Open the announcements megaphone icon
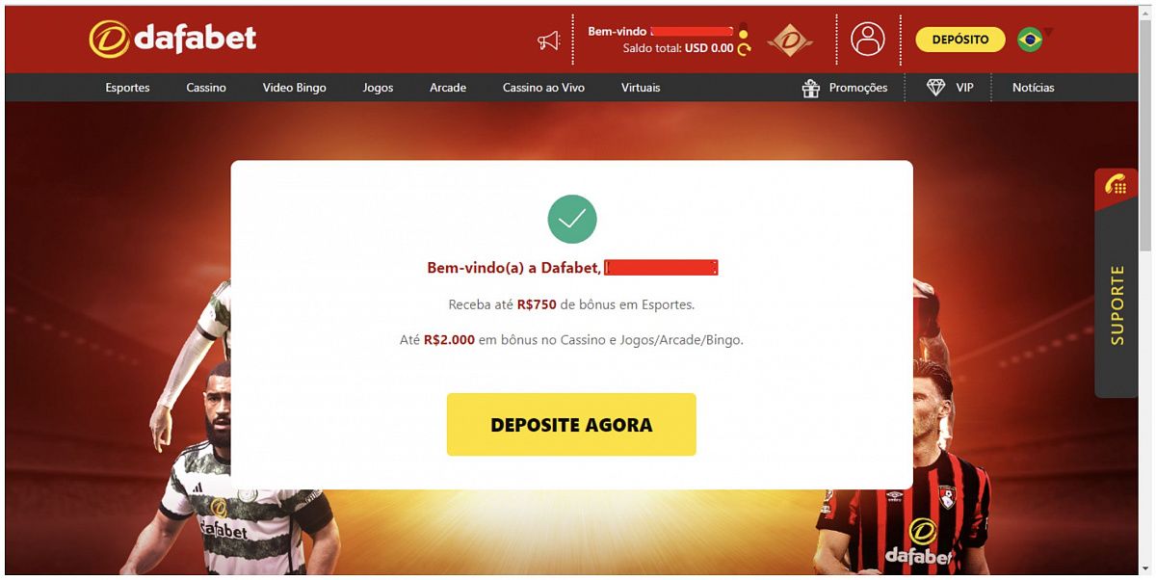This screenshot has width=1156, height=580. 548,40
